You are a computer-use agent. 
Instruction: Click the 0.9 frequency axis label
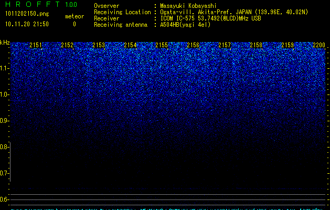click(x=4, y=121)
